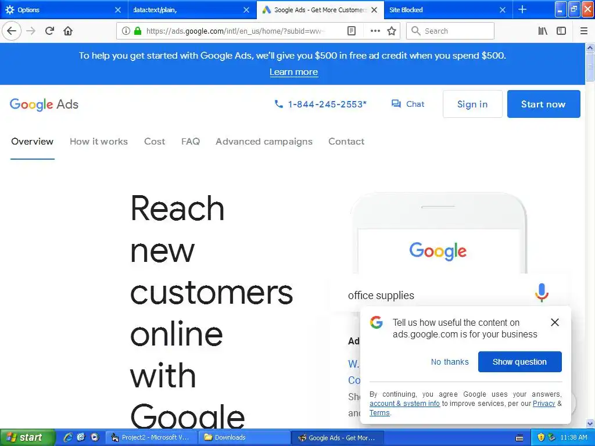Click the Start now button

click(543, 104)
